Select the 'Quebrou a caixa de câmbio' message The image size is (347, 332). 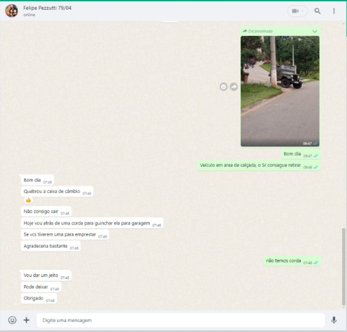click(52, 191)
